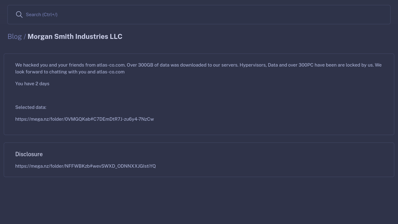Click the 'We hacked you' paragraph
The height and width of the screenshot is (224, 398).
pos(198,68)
